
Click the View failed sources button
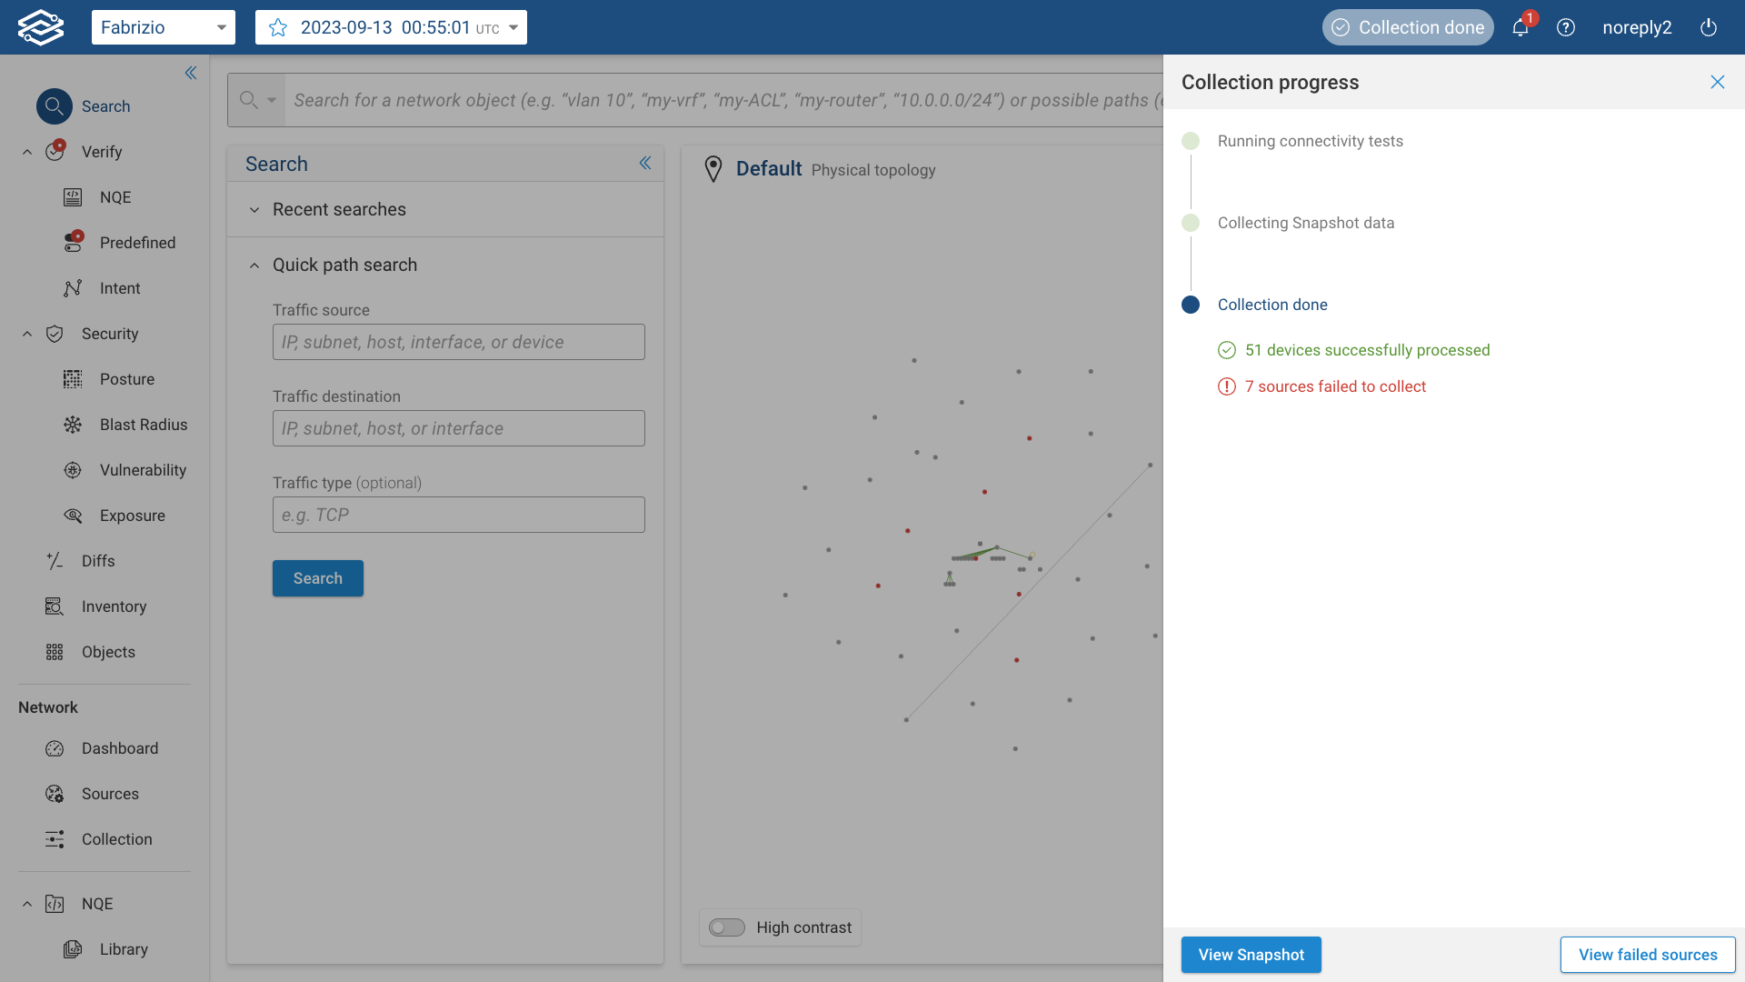click(x=1647, y=955)
